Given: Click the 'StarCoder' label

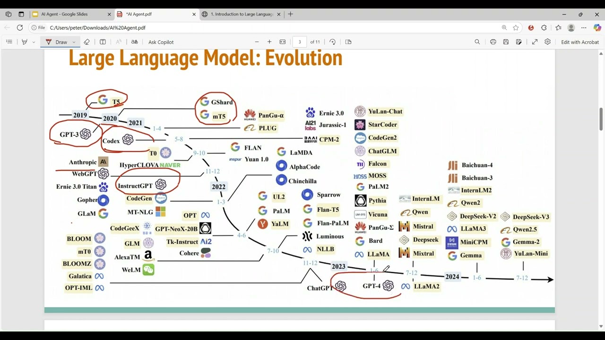Looking at the screenshot, I should (x=383, y=125).
